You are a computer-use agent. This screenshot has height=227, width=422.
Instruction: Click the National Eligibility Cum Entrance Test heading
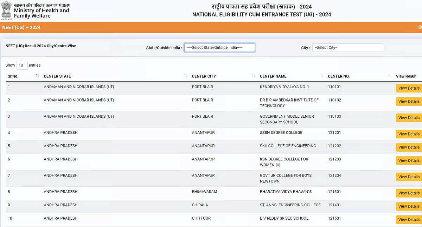[x=262, y=15]
